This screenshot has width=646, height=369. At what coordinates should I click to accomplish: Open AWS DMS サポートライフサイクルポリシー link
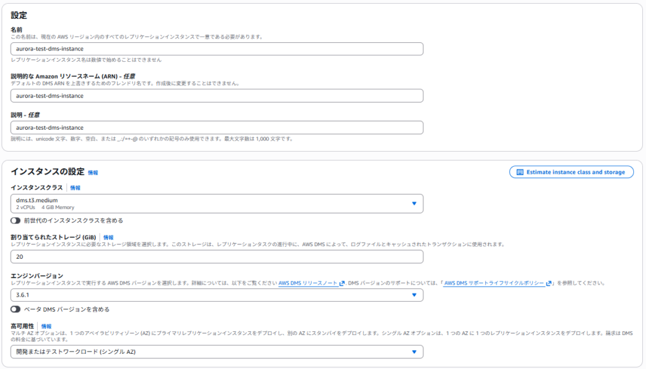[494, 283]
